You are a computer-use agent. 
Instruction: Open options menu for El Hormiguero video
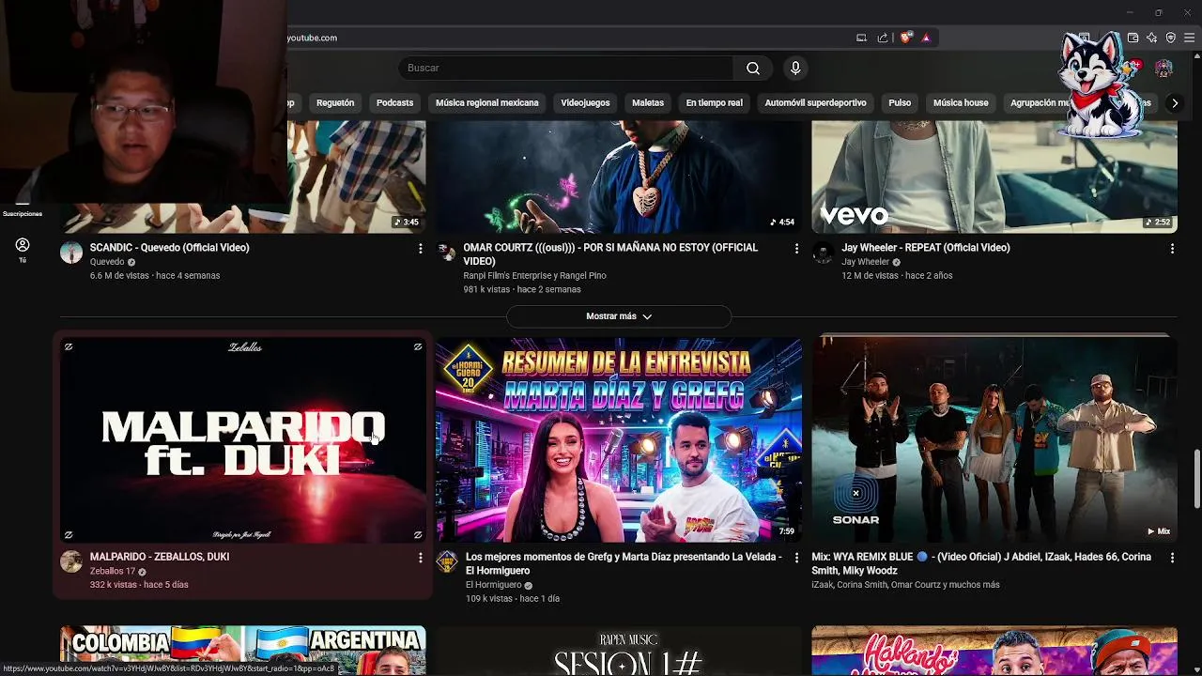click(x=796, y=558)
